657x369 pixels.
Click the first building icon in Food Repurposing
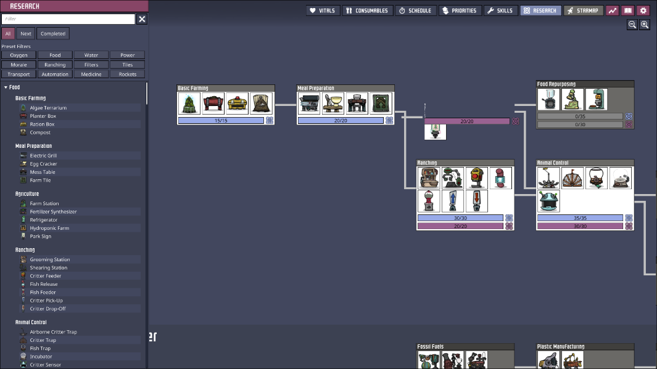point(548,100)
